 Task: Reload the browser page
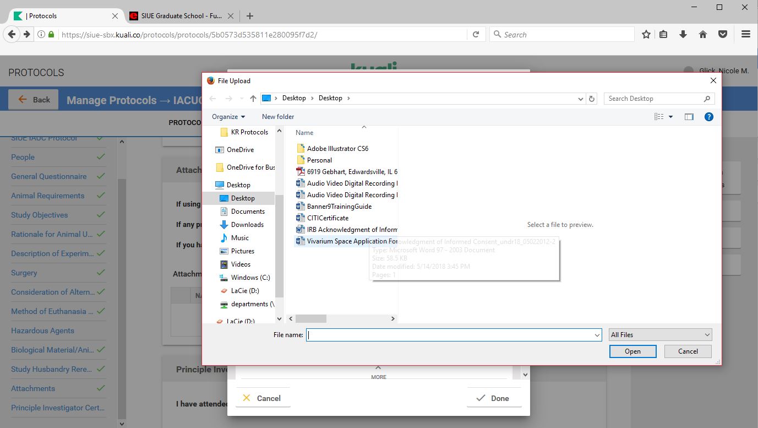tap(476, 34)
